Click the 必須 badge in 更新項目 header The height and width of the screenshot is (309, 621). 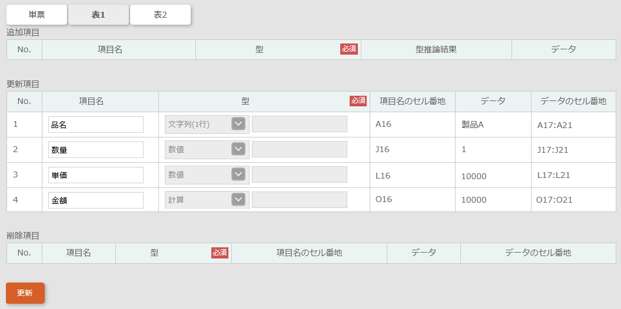tap(358, 101)
